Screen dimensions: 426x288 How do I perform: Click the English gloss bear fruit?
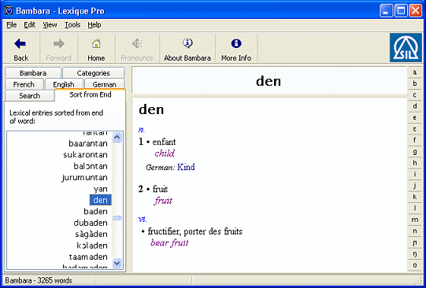(169, 242)
